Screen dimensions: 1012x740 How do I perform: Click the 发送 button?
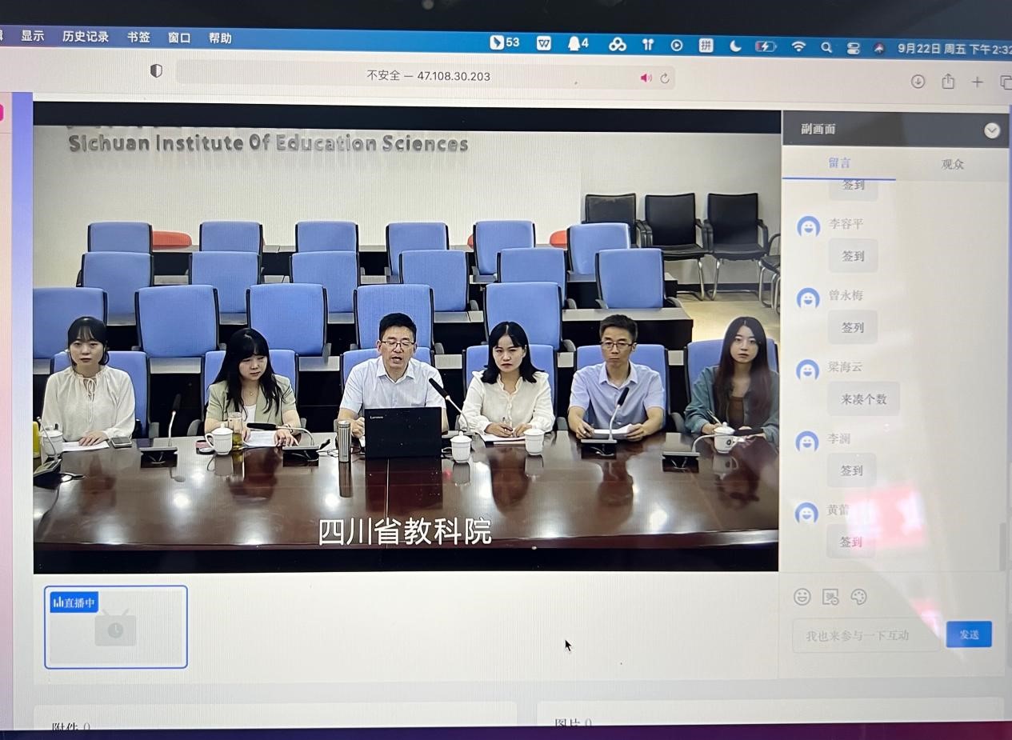click(x=969, y=634)
